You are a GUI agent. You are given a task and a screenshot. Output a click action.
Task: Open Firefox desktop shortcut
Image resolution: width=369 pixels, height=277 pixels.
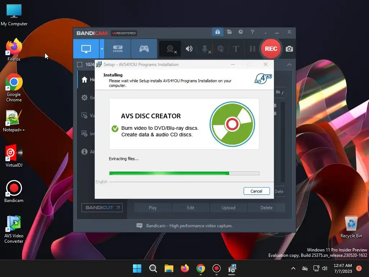pos(14,50)
